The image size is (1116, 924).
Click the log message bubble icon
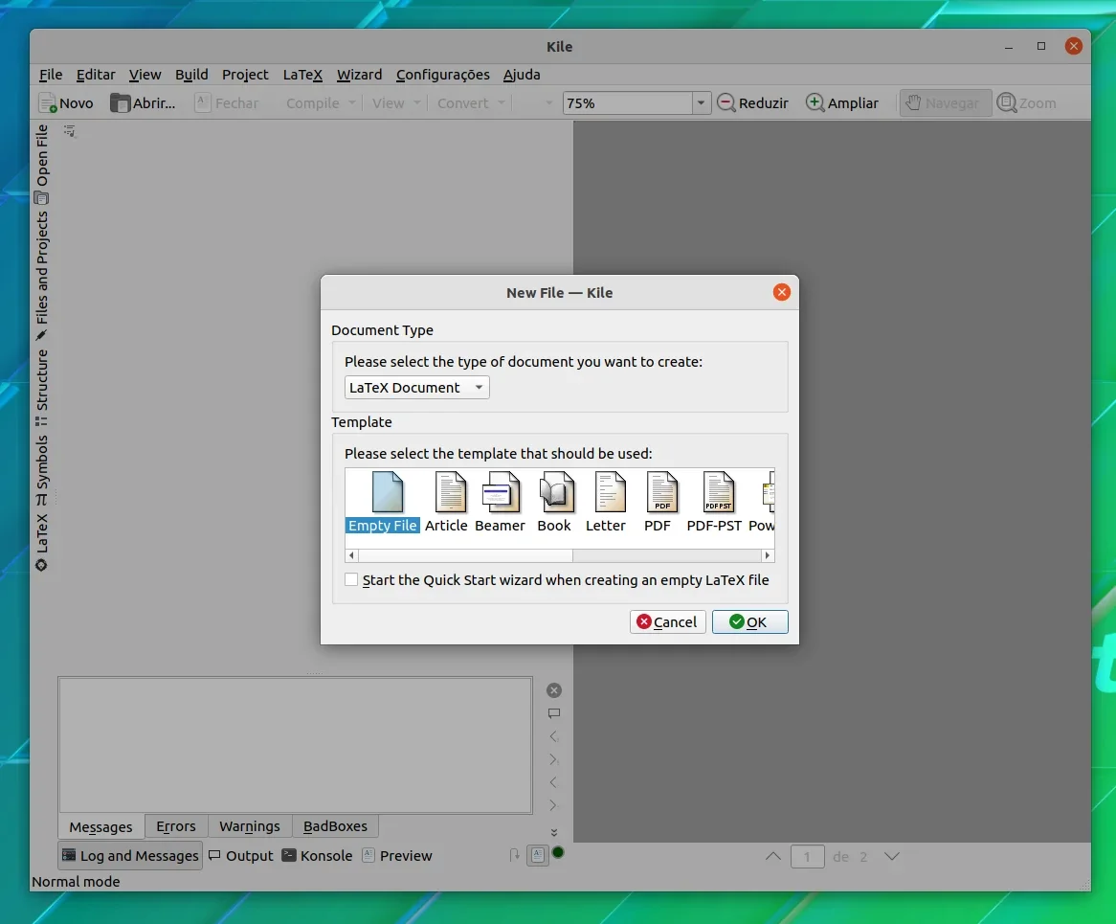(x=554, y=713)
